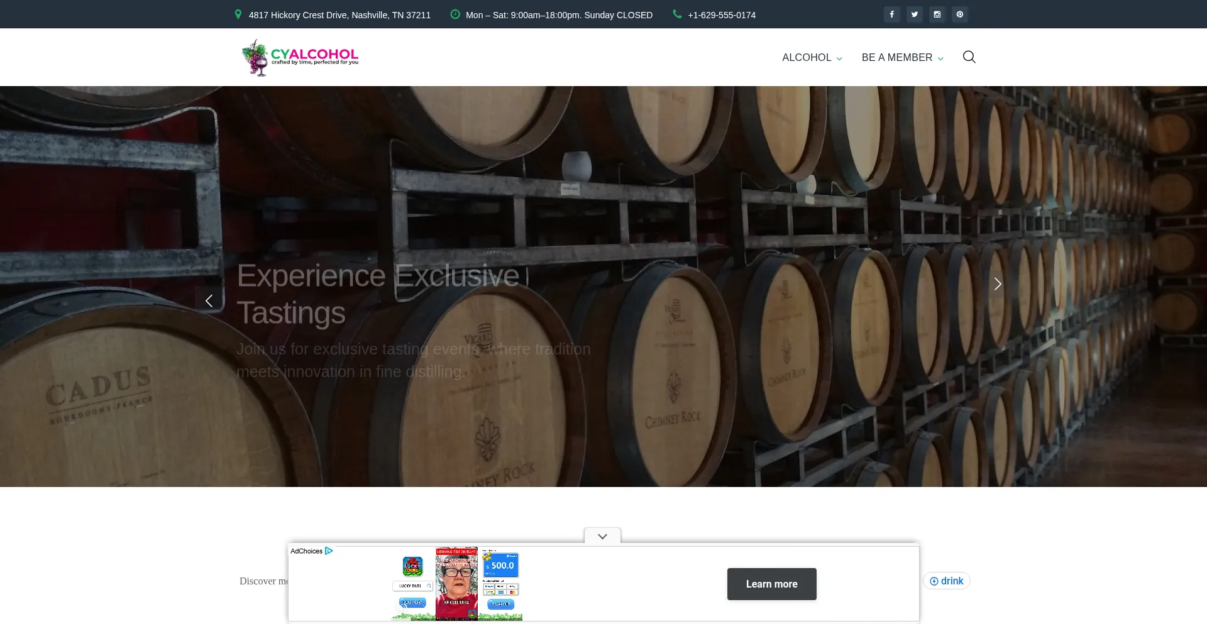Viewport: 1207px width, 624px height.
Task: Advance to the next slide arrow
Action: [998, 284]
